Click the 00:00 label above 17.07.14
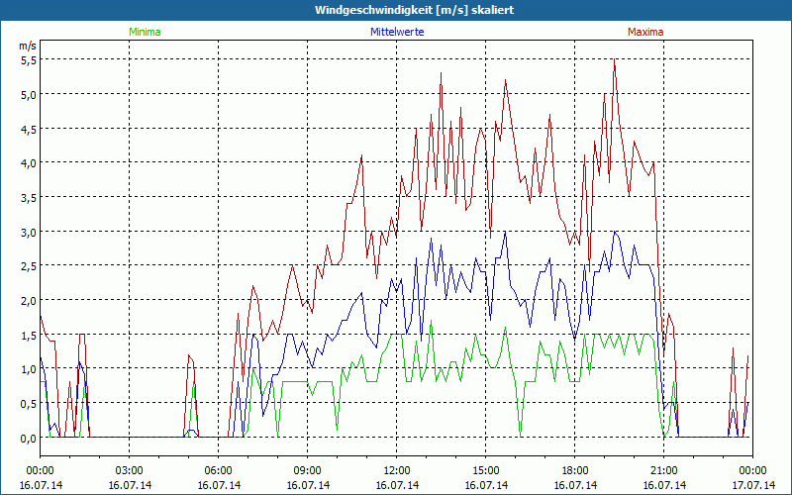Image resolution: width=792 pixels, height=495 pixels. (x=753, y=471)
